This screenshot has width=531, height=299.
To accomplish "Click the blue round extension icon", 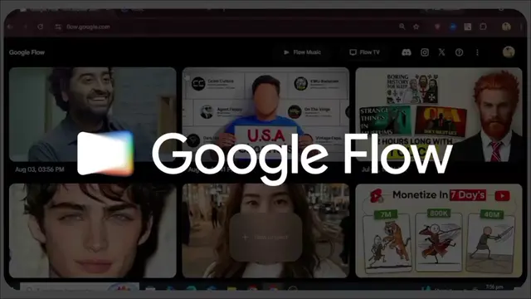I will [x=453, y=27].
